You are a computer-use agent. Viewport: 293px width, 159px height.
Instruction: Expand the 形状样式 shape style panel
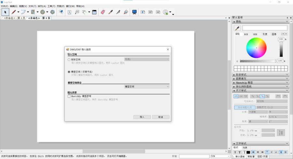[x=234, y=75]
